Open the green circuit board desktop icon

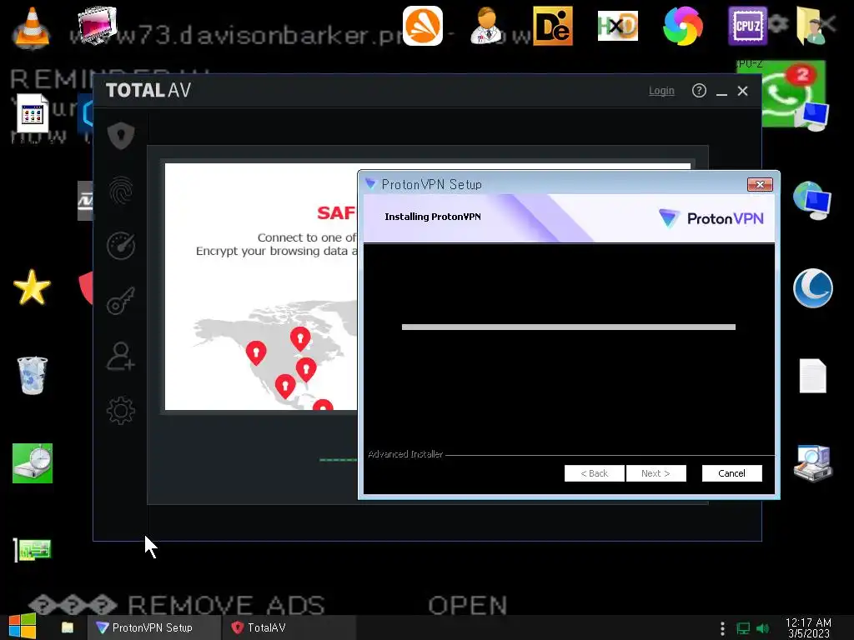[33, 550]
